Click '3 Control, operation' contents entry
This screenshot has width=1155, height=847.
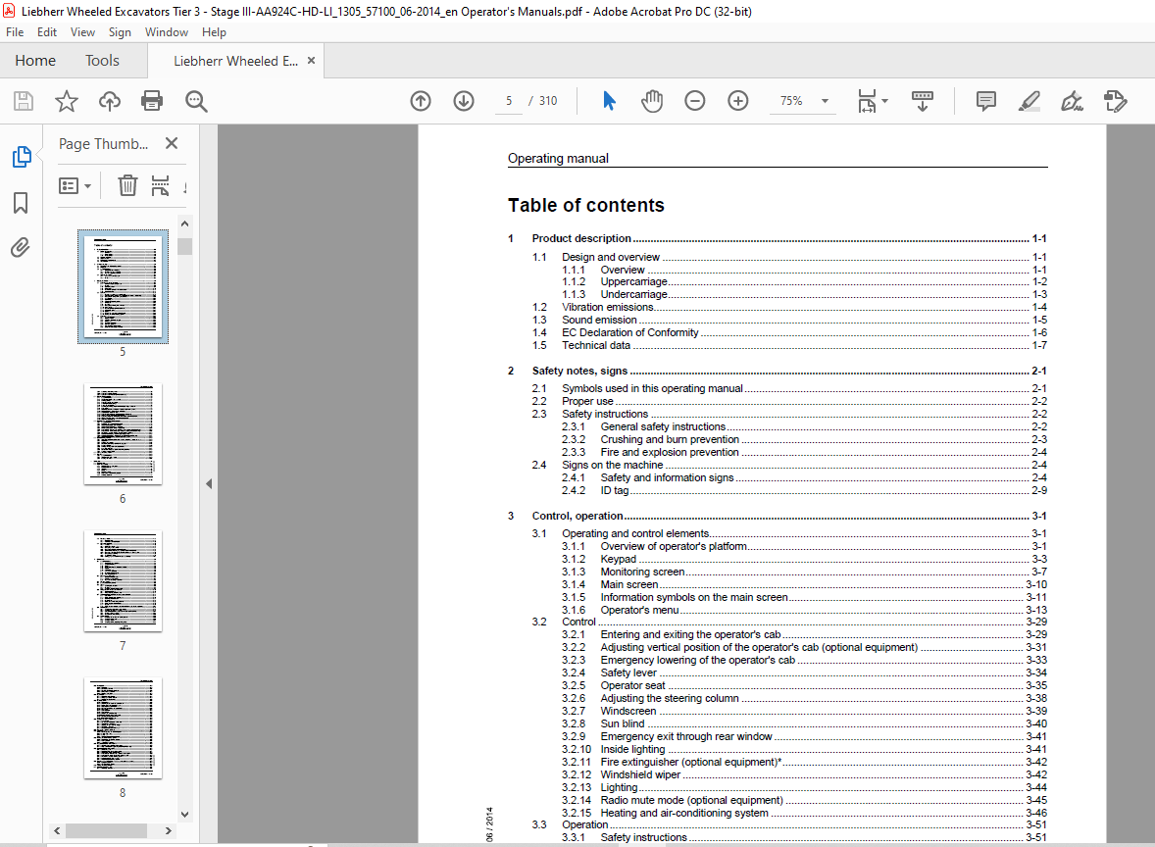[778, 516]
